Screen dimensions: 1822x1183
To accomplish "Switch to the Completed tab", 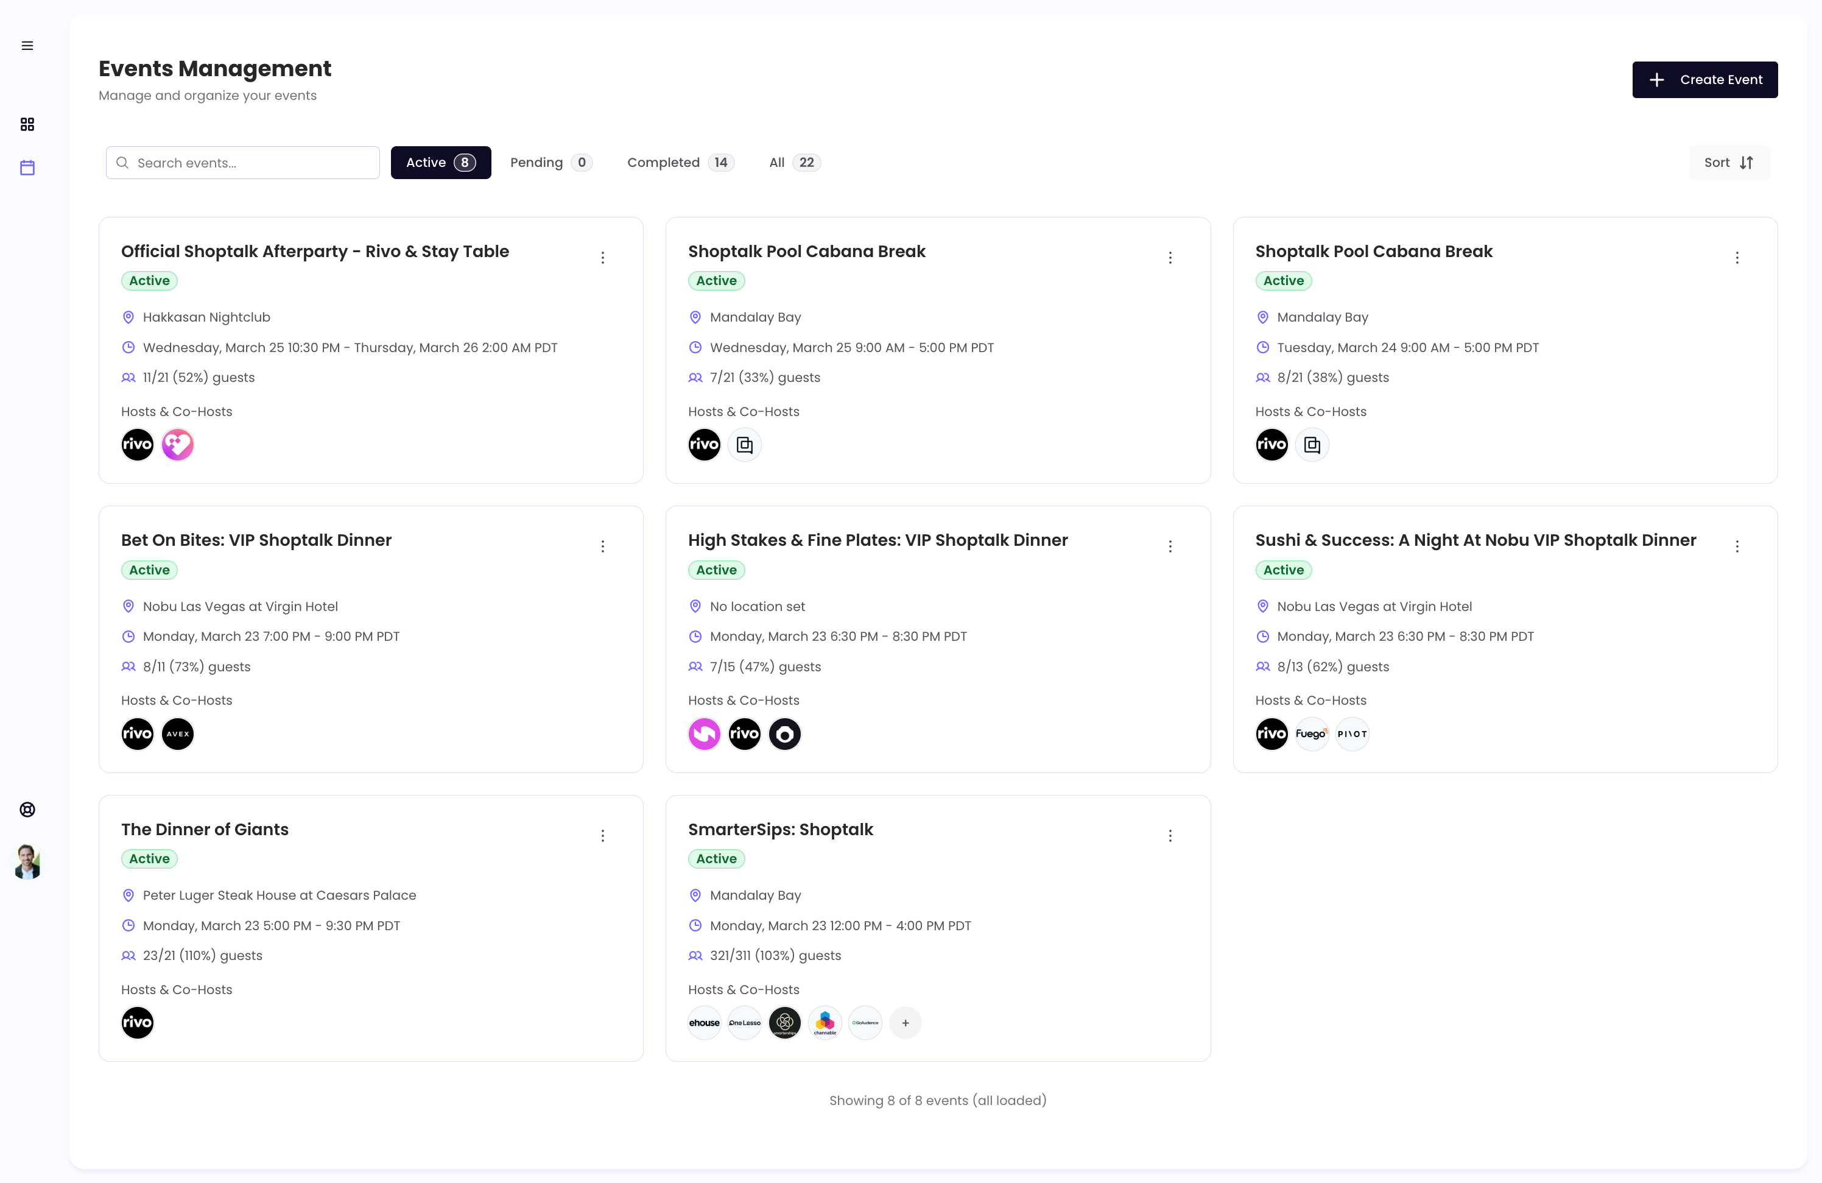I will (681, 162).
